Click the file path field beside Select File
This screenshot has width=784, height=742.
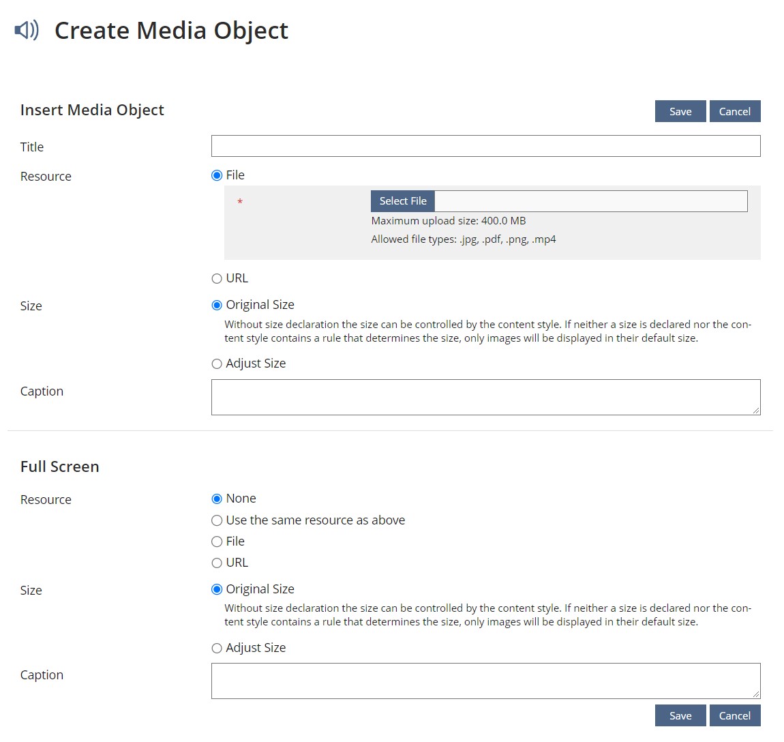click(x=590, y=201)
